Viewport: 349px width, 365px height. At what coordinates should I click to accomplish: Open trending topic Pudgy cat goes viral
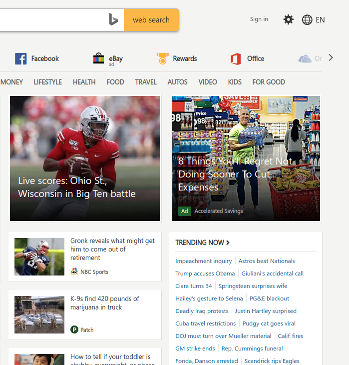(x=269, y=323)
